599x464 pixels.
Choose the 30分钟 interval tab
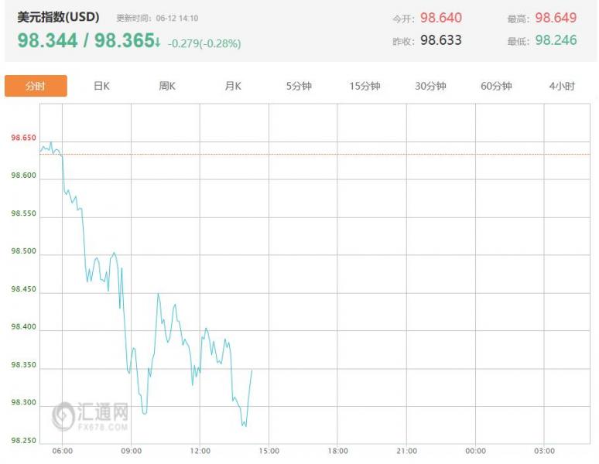(430, 86)
